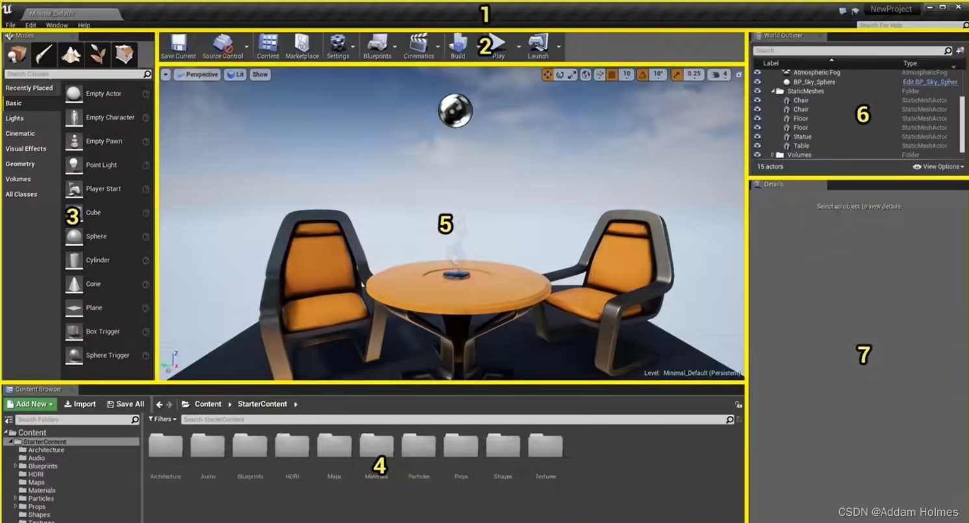Toggle grid snapping in the viewport toolbar
Viewport: 969px width, 523px height.
click(x=612, y=75)
